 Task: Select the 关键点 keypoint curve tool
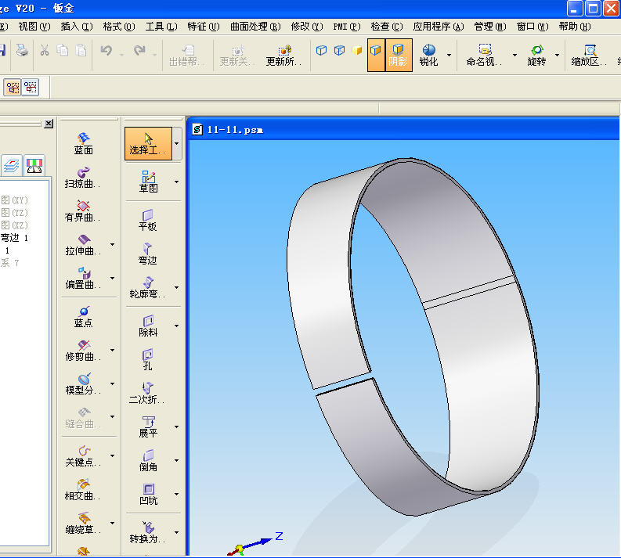[x=83, y=456]
